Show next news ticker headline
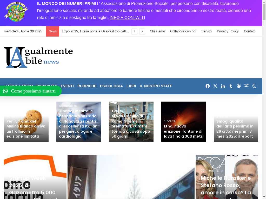The width and height of the screenshot is (266, 199). click(142, 31)
